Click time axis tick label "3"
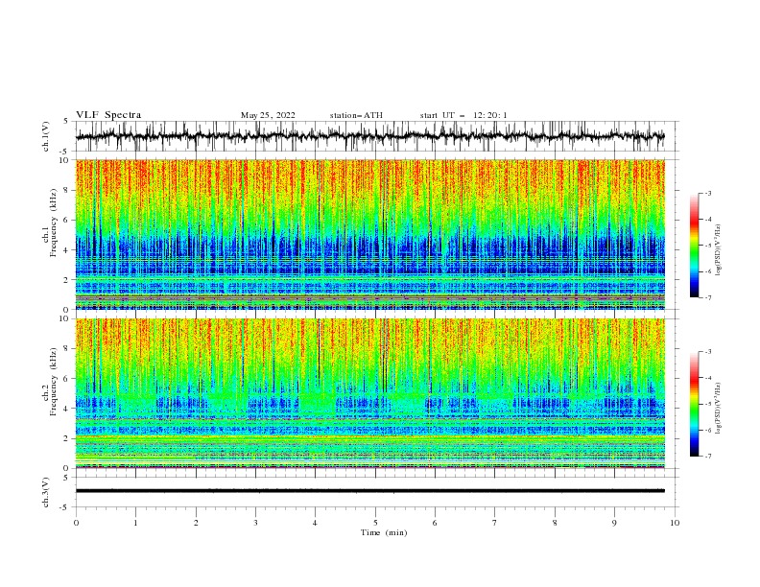 [x=255, y=523]
